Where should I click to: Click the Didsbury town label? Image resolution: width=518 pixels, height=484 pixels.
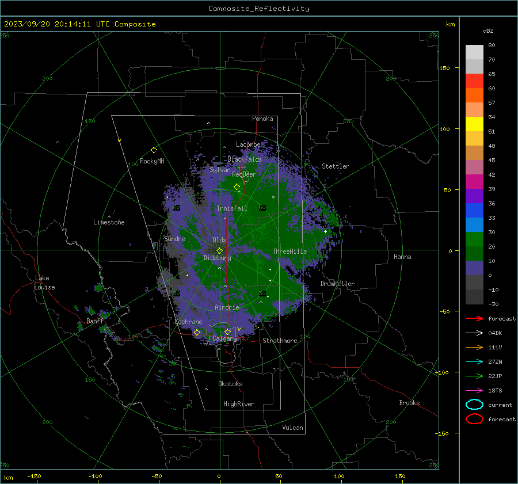(217, 258)
